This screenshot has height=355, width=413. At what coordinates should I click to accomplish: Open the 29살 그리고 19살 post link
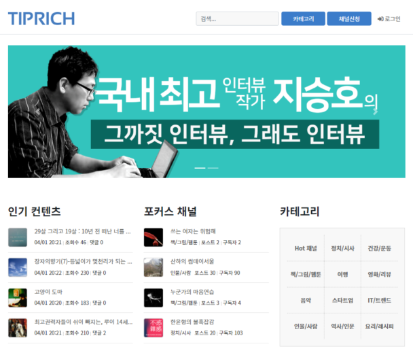click(x=83, y=231)
